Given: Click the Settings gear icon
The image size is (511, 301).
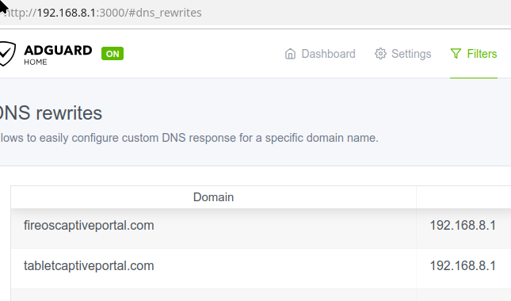Looking at the screenshot, I should (x=380, y=54).
